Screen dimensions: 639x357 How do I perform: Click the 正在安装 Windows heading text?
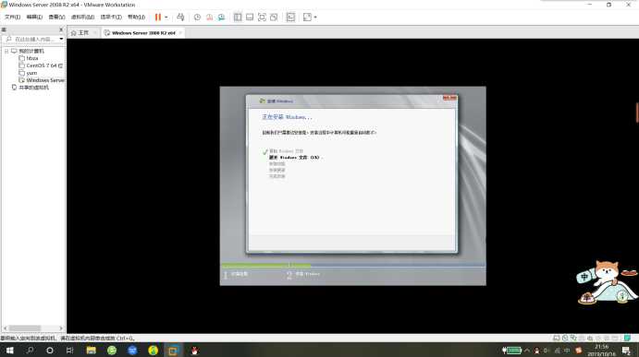click(x=287, y=117)
